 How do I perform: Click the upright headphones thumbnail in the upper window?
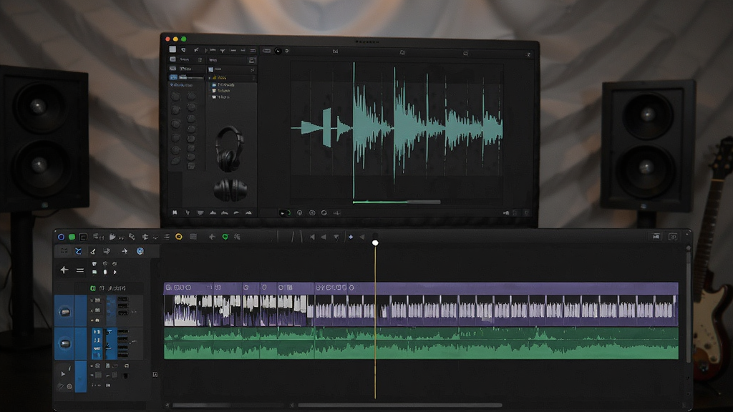click(230, 149)
